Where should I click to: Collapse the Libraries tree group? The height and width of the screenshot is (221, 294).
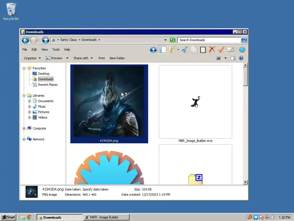[24, 96]
